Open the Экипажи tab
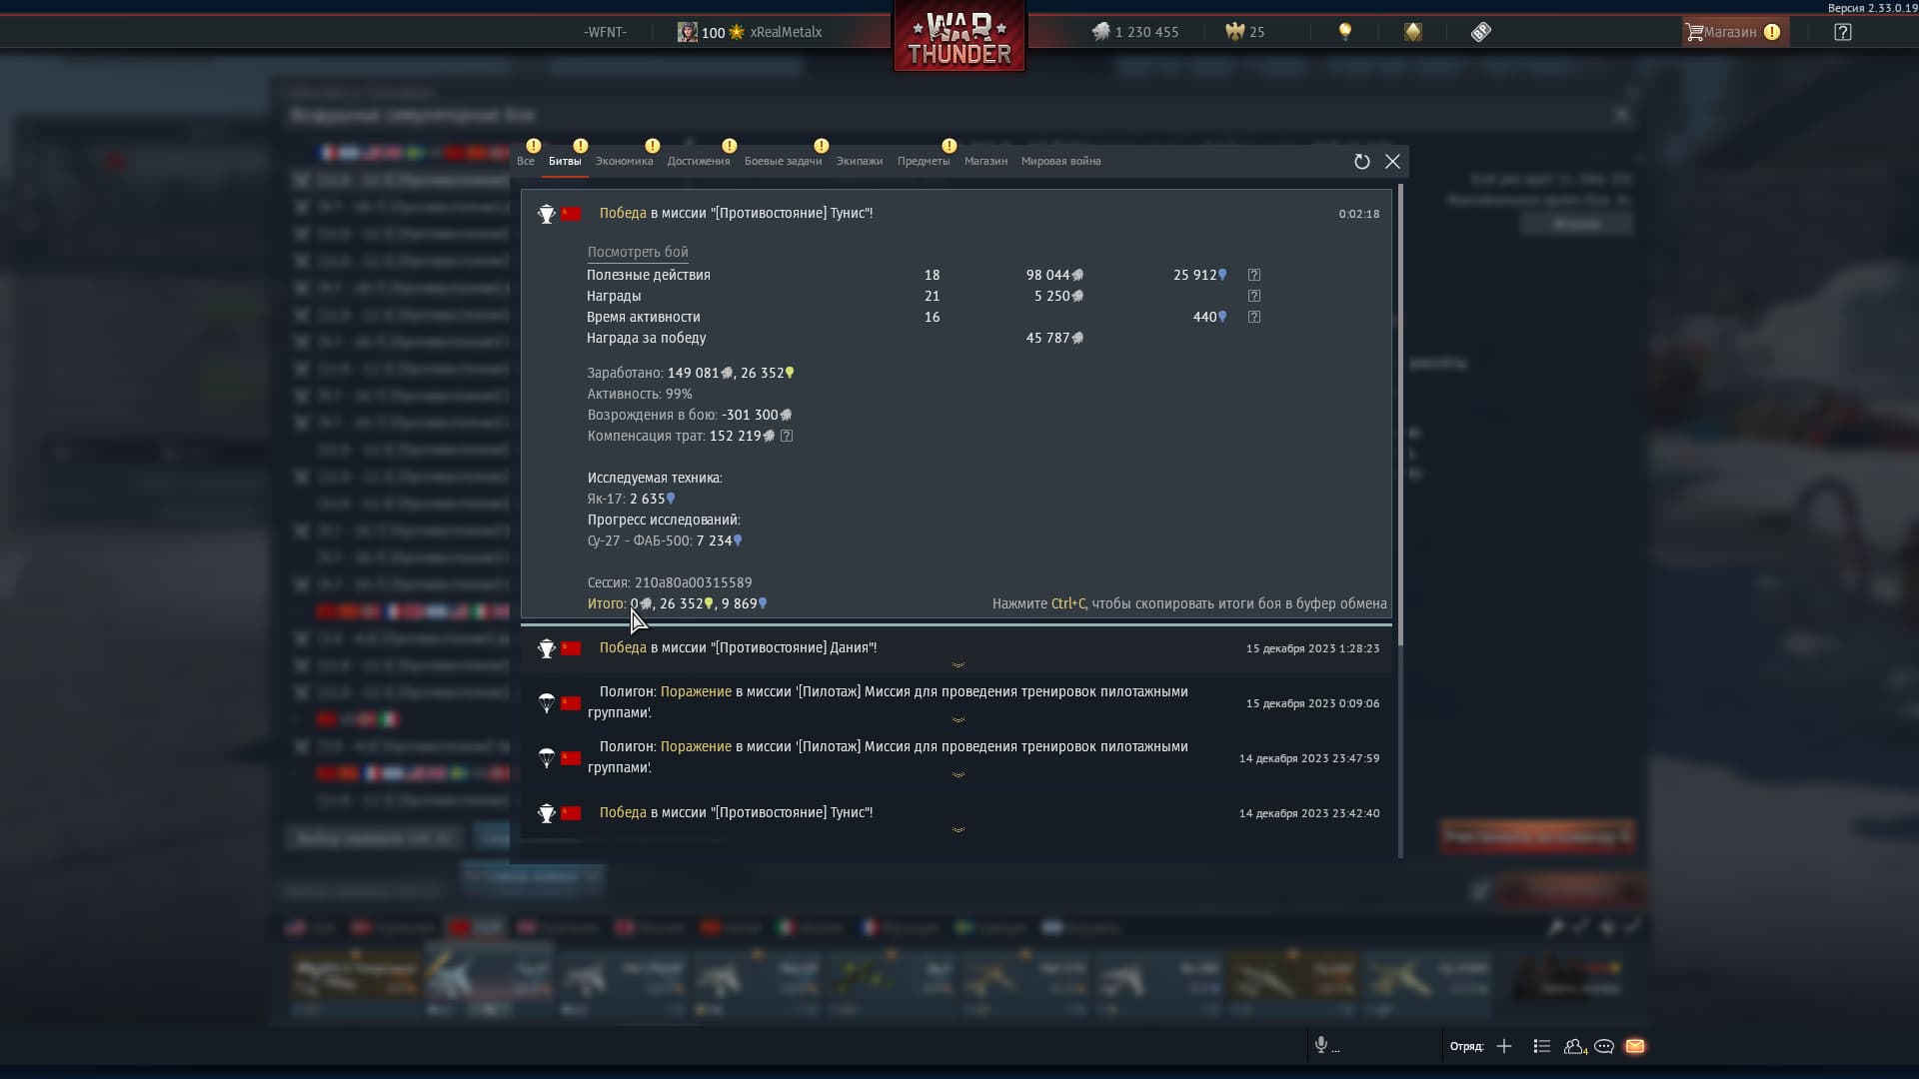Viewport: 1919px width, 1079px height. coord(860,161)
